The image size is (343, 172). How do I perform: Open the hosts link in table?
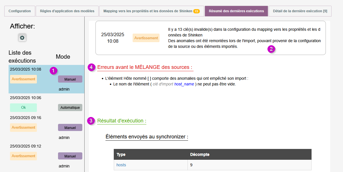tap(121, 165)
